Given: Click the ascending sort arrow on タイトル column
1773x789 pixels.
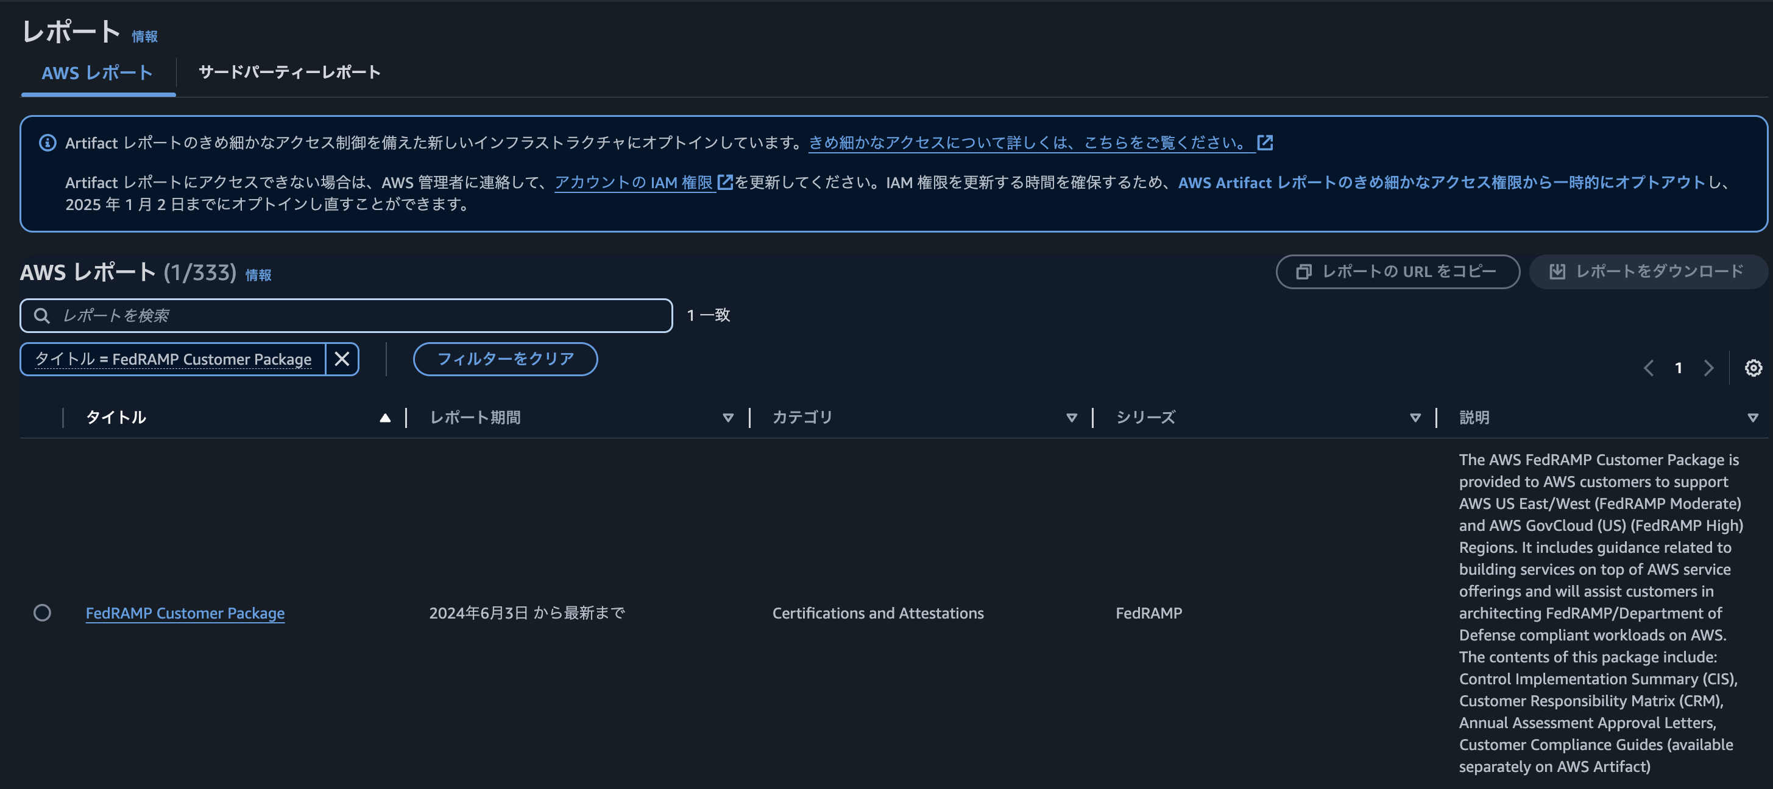Looking at the screenshot, I should point(384,416).
